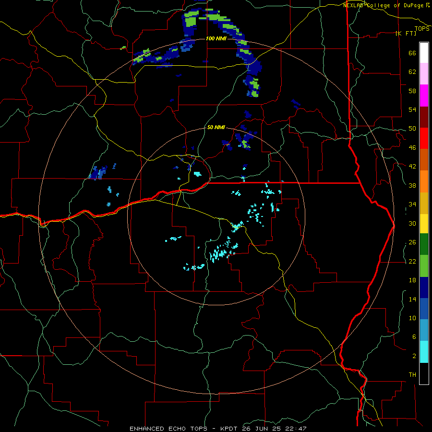Viewport: 432px width, 432px height.
Task: Click the legend value '26'
Action: pyautogui.click(x=412, y=242)
